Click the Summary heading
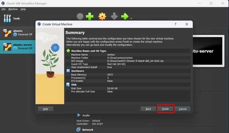The image size is (229, 133). (75, 33)
